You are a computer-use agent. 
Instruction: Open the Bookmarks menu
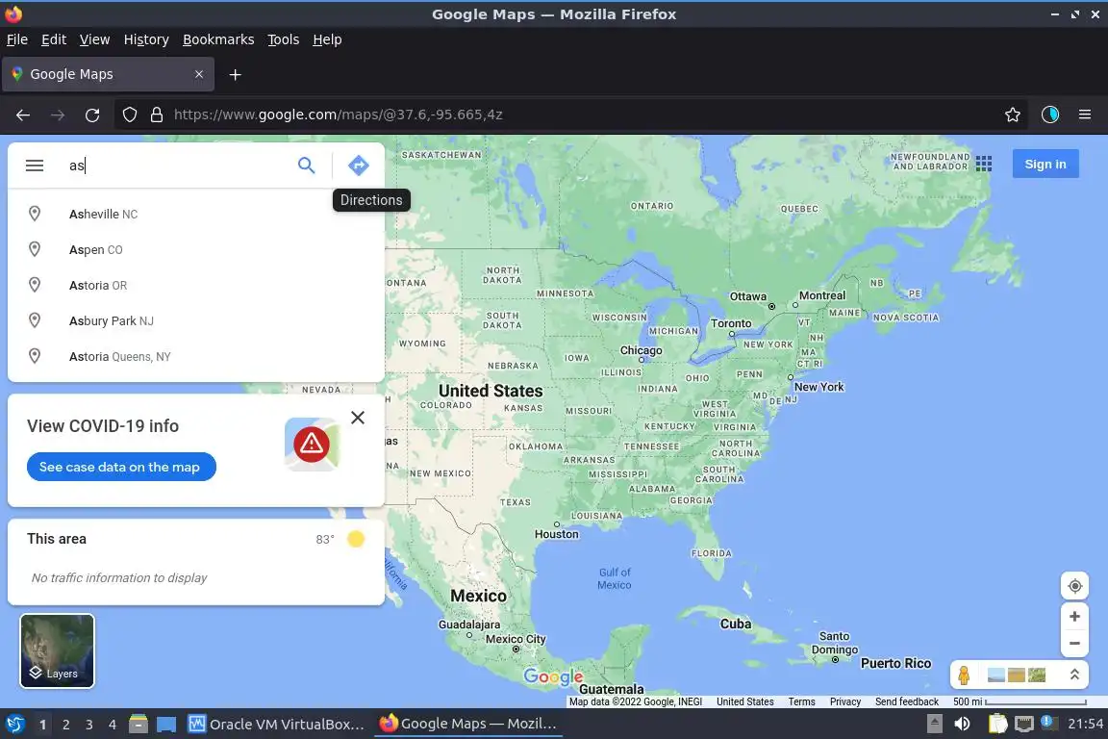[x=218, y=39]
